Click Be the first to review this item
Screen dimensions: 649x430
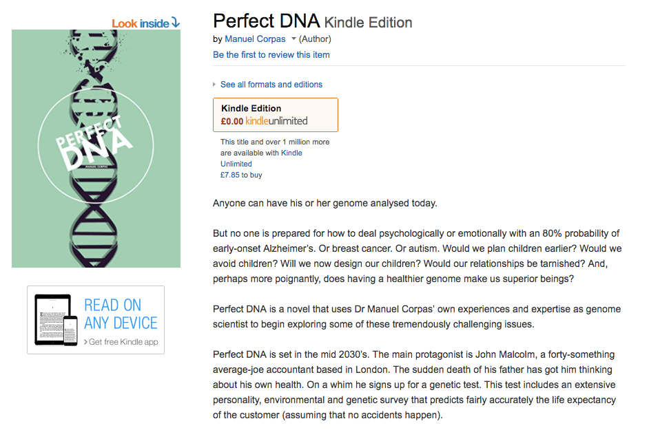271,54
